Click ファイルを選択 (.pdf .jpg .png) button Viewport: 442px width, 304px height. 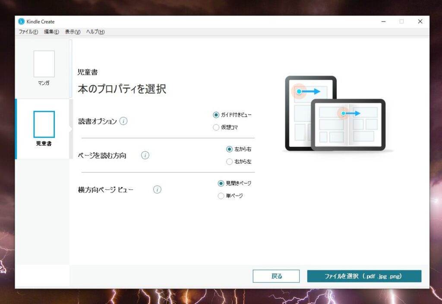(x=364, y=276)
